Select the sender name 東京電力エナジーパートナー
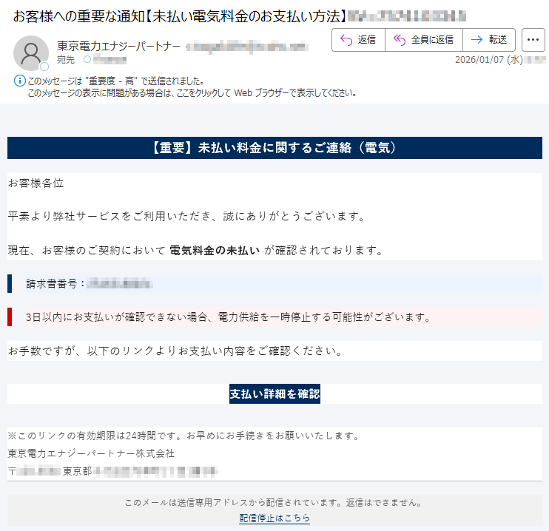Image resolution: width=549 pixels, height=531 pixels. click(118, 47)
